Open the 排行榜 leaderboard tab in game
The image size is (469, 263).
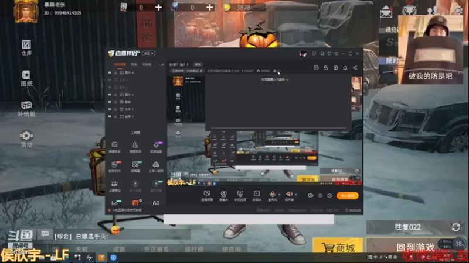pos(194,250)
